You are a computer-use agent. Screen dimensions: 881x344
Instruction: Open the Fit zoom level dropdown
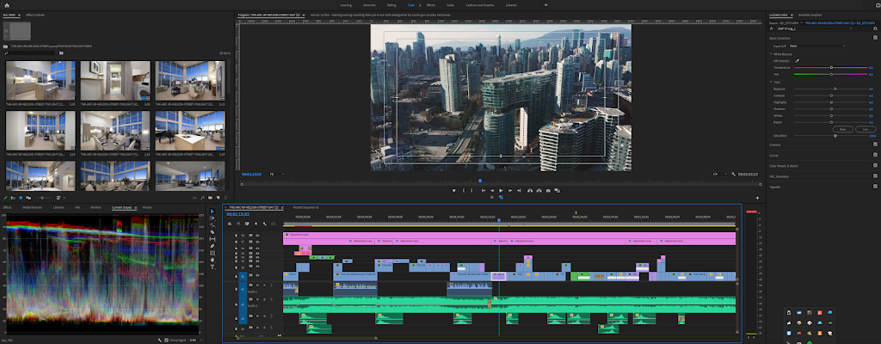[277, 175]
